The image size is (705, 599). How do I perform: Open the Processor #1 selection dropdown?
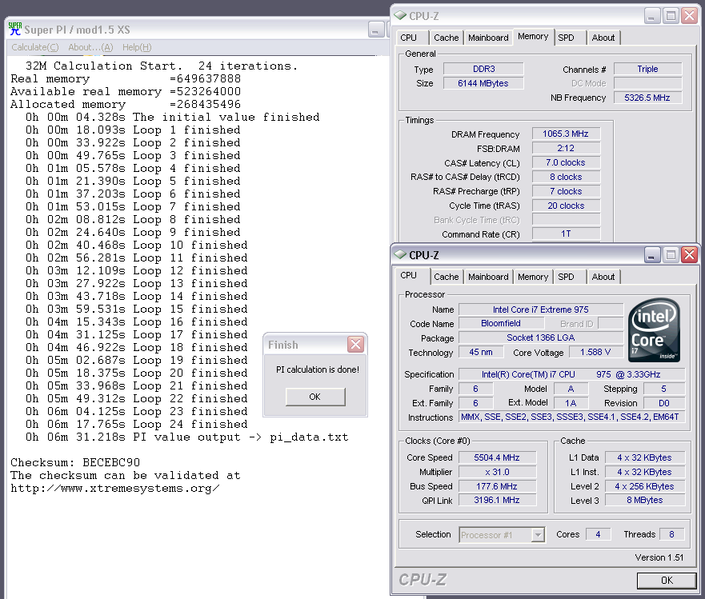point(503,535)
